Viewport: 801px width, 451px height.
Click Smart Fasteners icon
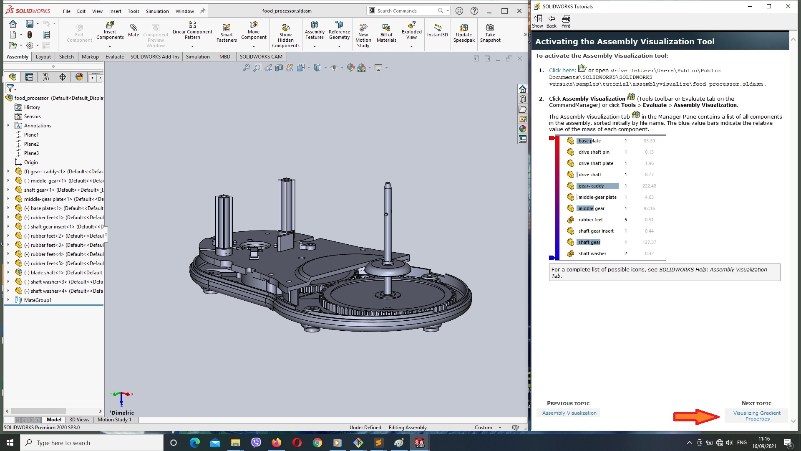(227, 33)
